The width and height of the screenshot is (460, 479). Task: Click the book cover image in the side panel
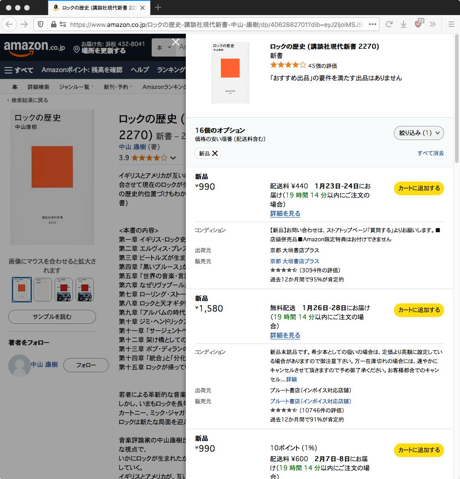(230, 73)
